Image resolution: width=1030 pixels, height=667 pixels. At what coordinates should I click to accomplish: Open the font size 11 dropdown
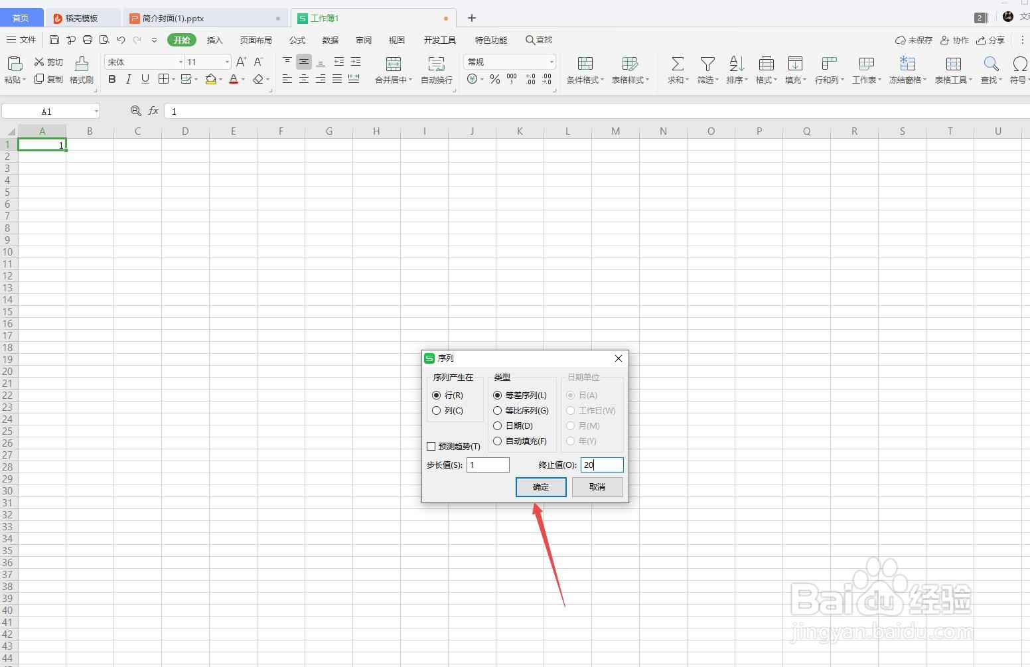227,62
